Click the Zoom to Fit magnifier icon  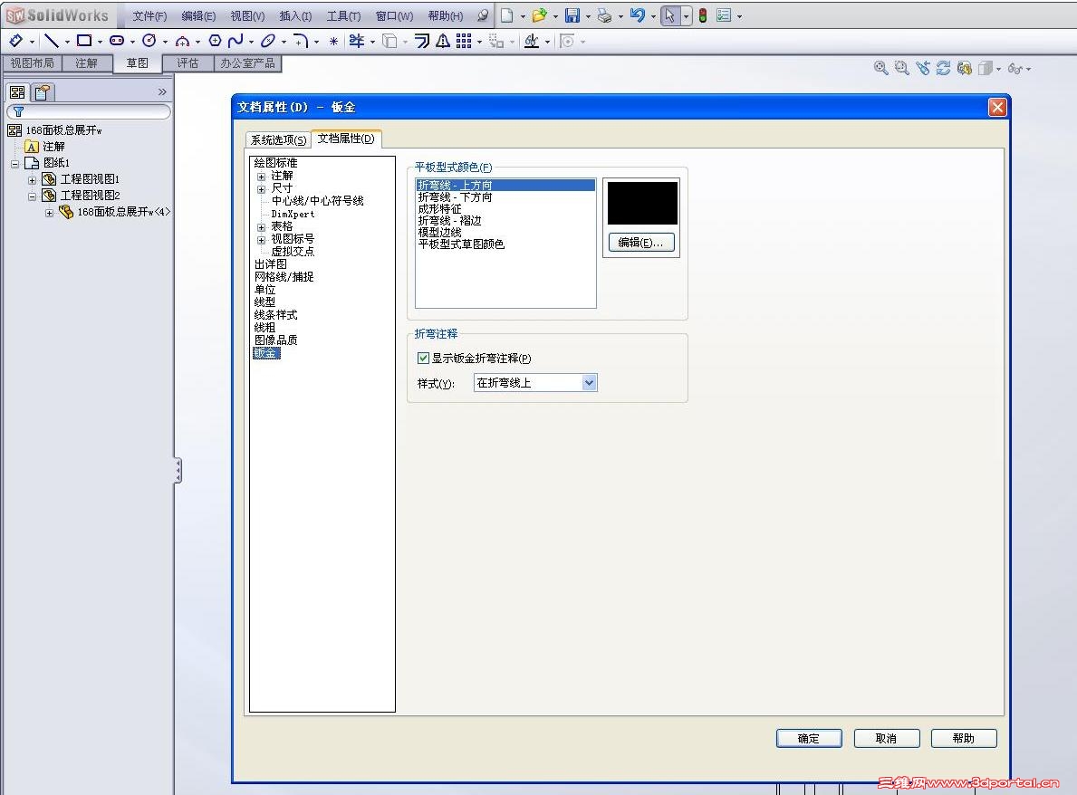tap(880, 68)
